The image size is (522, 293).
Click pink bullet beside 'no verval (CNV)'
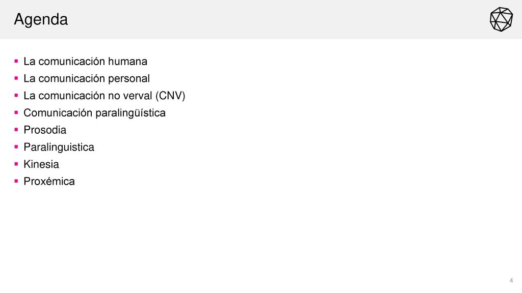16,95
